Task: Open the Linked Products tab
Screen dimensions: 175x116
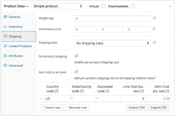Action: click(20, 46)
